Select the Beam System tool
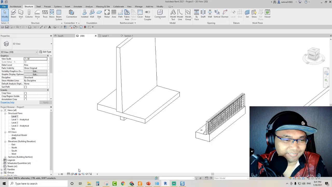 tap(59, 15)
